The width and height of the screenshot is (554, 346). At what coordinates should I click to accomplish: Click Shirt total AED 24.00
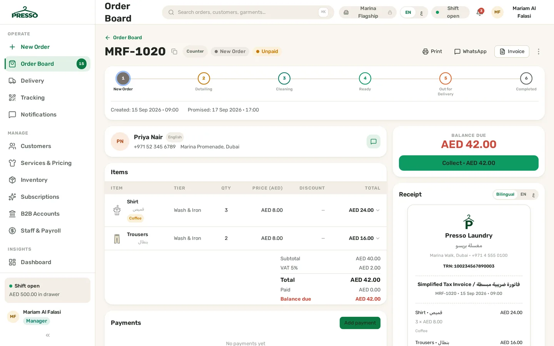pos(361,210)
